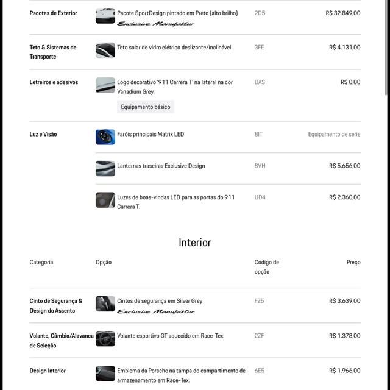Open the Lanternas traseiras Exclusive Design thumbnail
This screenshot has height=390, width=390.
105,168
